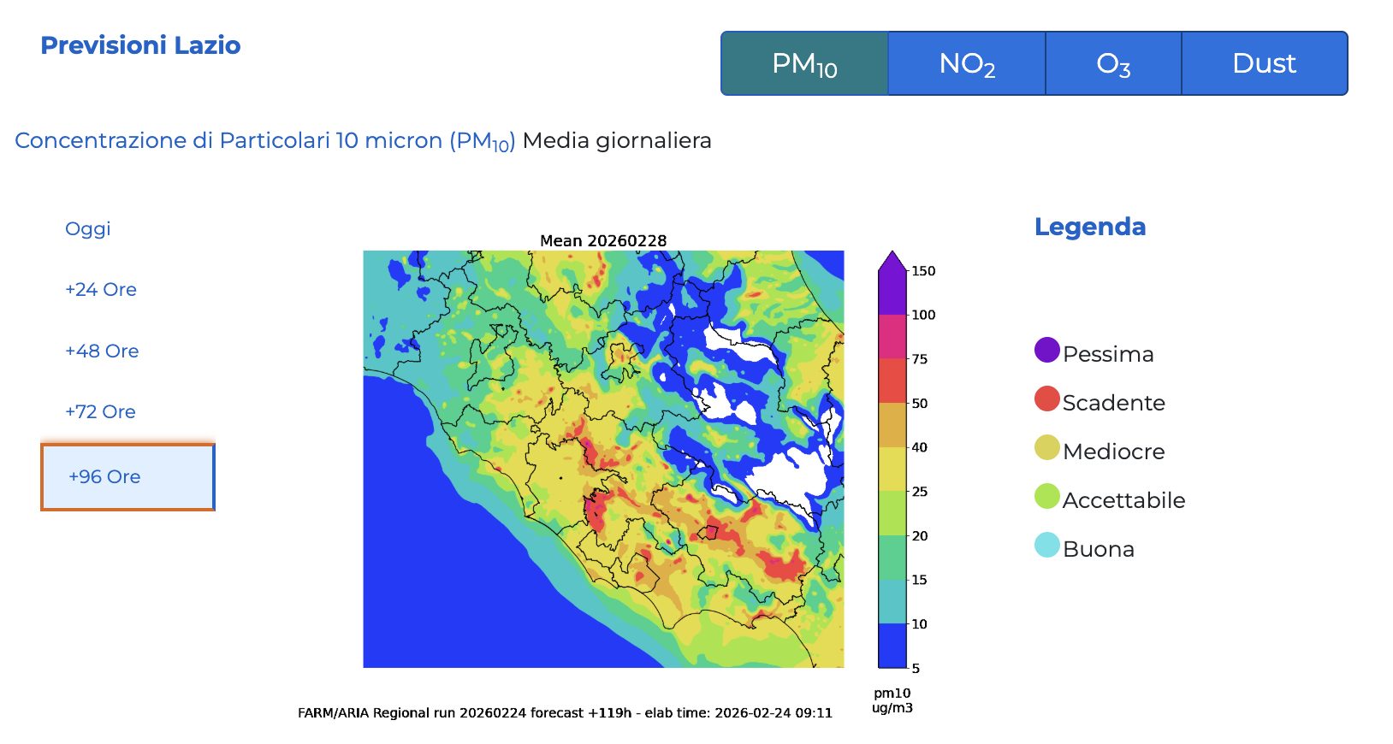Choose the +48 Ore forecast
The height and width of the screenshot is (744, 1393).
[x=102, y=351]
